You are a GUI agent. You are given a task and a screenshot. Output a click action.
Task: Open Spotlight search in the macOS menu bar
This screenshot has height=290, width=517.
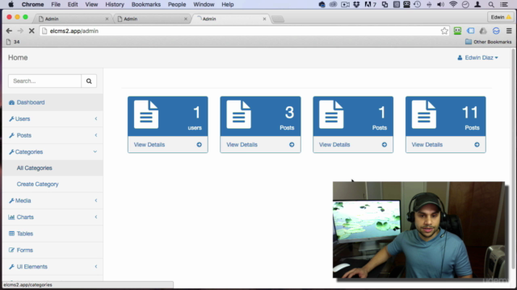tap(491, 5)
